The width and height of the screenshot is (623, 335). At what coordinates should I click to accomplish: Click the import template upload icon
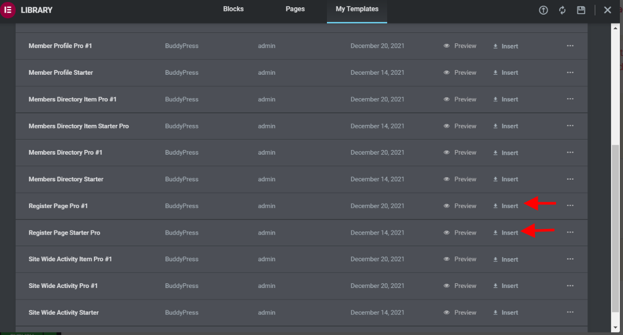(x=543, y=10)
